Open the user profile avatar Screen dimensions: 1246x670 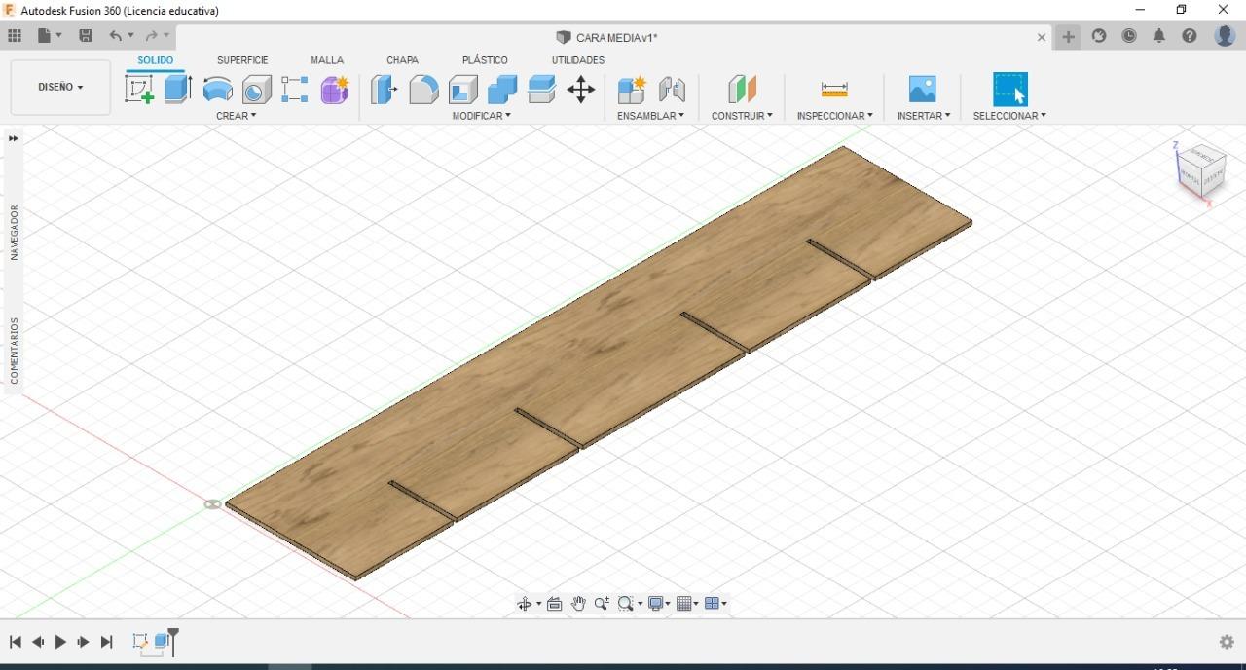(x=1225, y=36)
